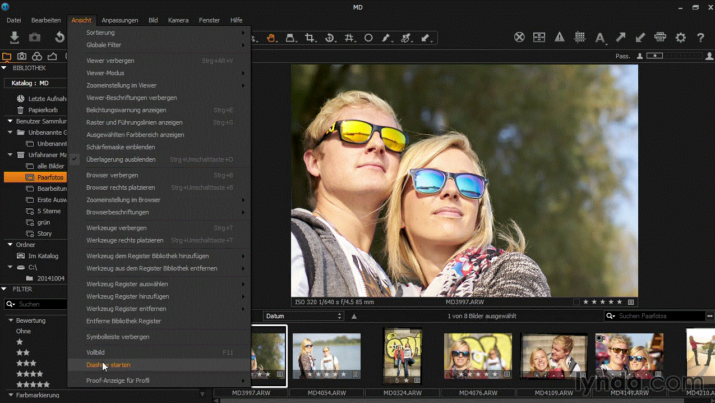This screenshot has width=715, height=403.
Task: Click the question mark help icon
Action: click(x=700, y=37)
